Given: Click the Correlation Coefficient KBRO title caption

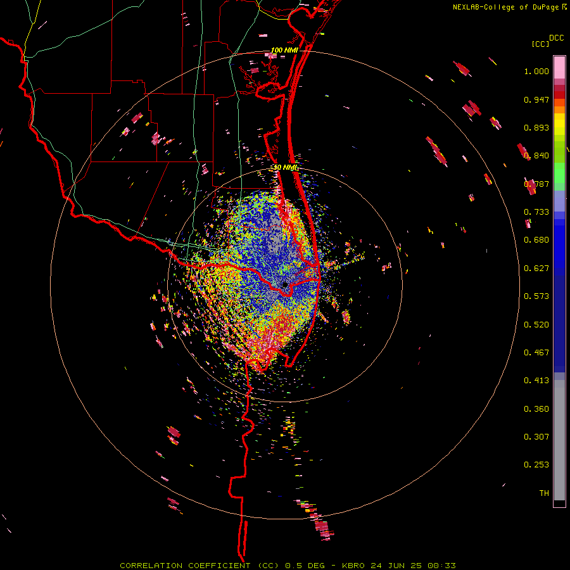Looking at the screenshot, I should 288,566.
